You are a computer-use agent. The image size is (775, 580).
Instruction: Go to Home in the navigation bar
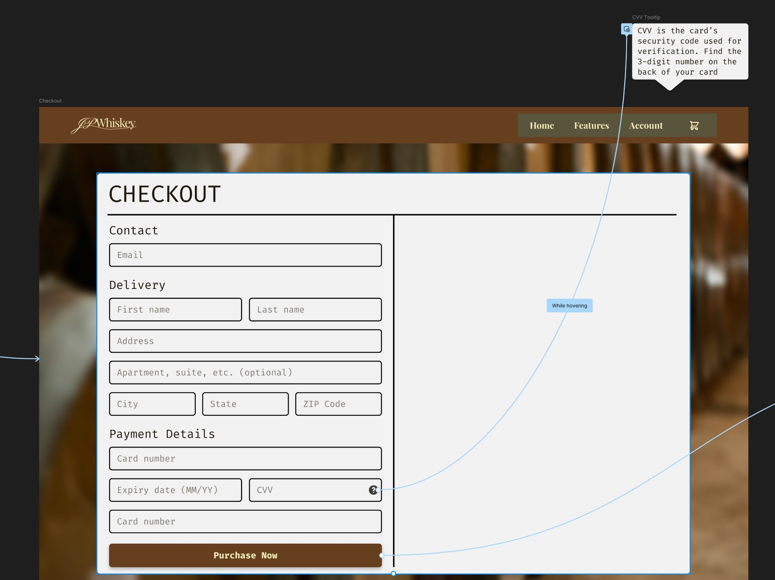pyautogui.click(x=542, y=125)
